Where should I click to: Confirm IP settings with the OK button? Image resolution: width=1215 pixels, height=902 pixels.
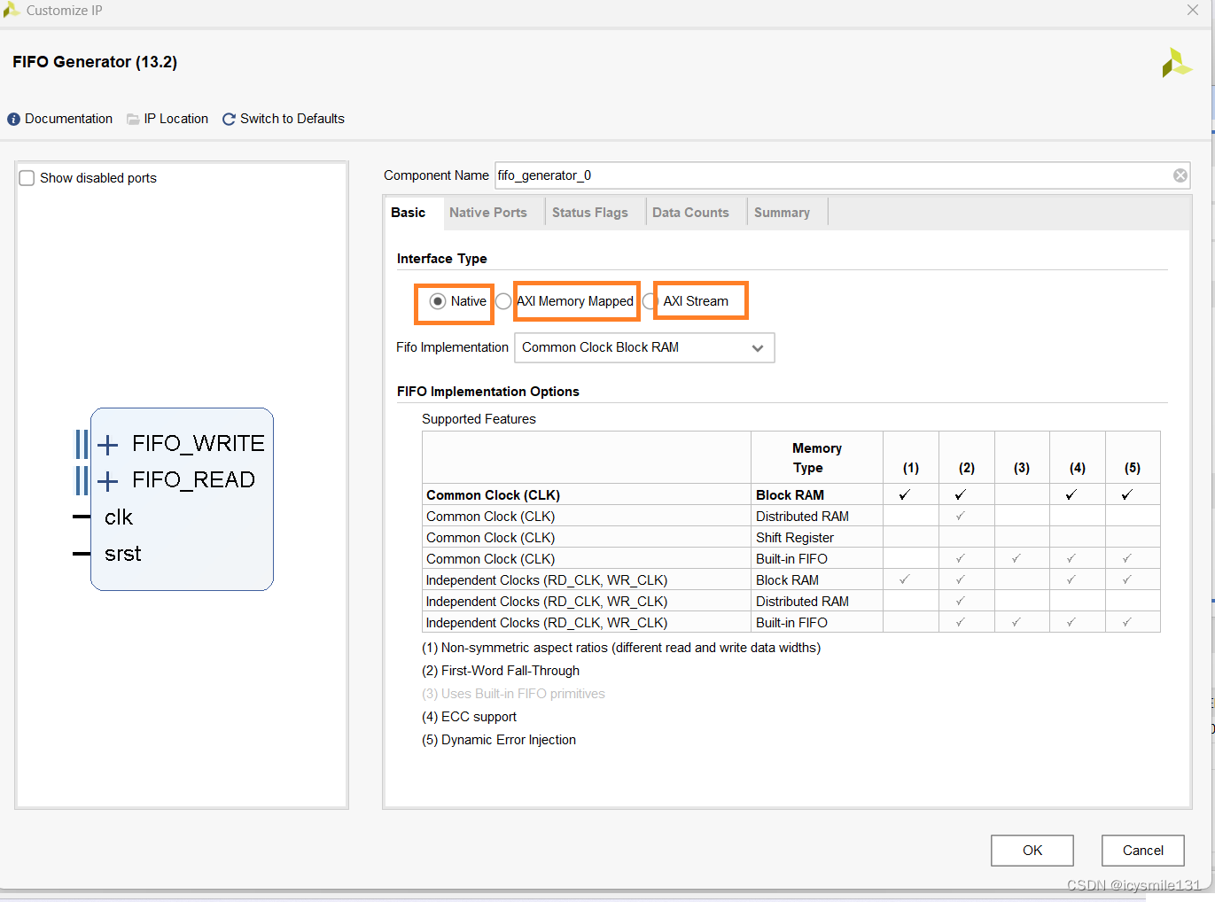tap(1032, 850)
